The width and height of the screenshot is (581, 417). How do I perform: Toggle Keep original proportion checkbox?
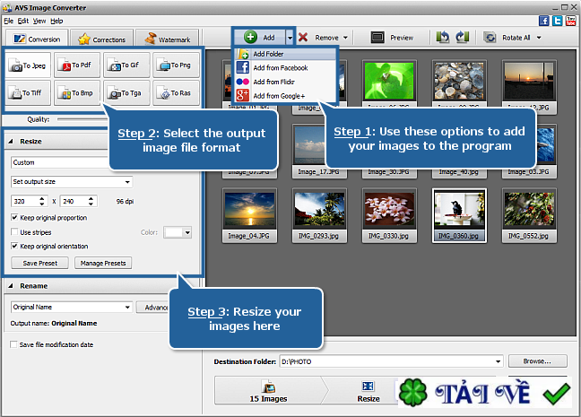pos(14,218)
